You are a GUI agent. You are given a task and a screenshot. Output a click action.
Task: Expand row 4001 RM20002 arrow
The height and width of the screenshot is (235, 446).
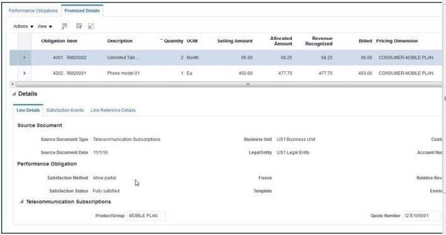pyautogui.click(x=25, y=57)
